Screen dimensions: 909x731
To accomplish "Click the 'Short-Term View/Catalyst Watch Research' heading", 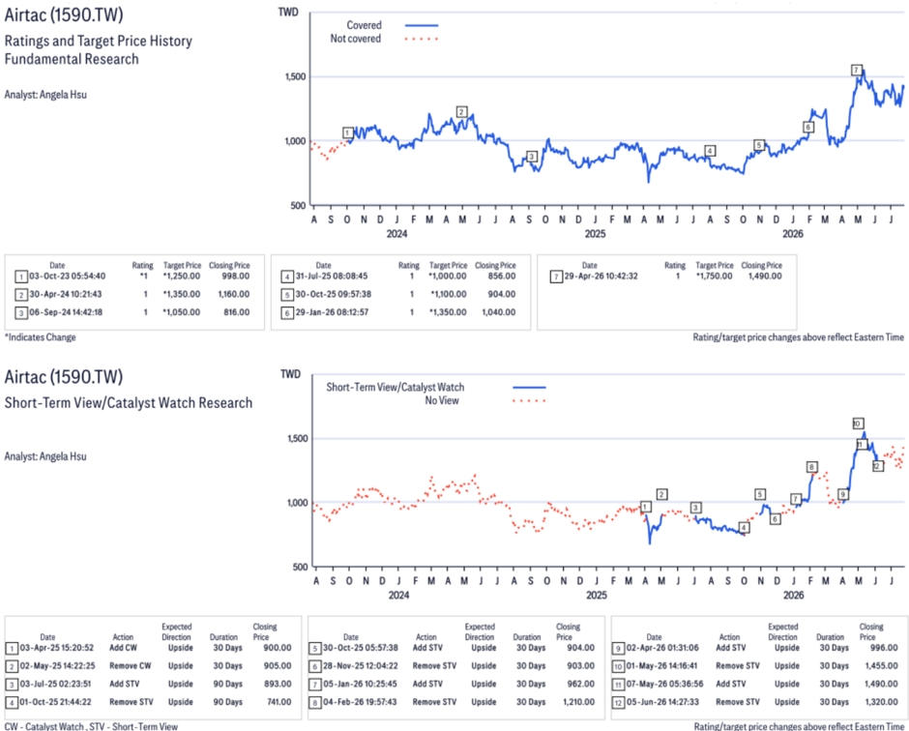I will coord(129,403).
